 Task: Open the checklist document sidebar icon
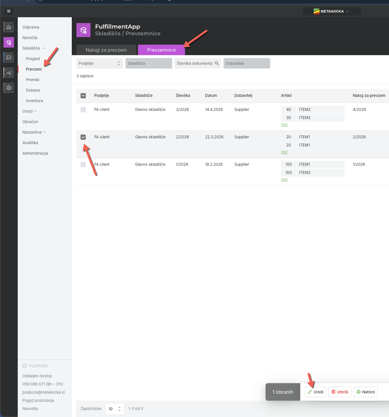coord(9,57)
